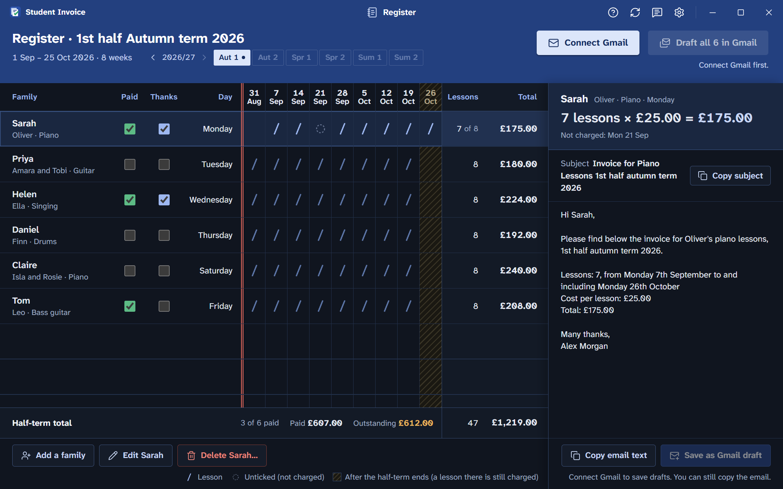The width and height of the screenshot is (783, 489).
Task: Go to next academic year chevron
Action: [204, 57]
